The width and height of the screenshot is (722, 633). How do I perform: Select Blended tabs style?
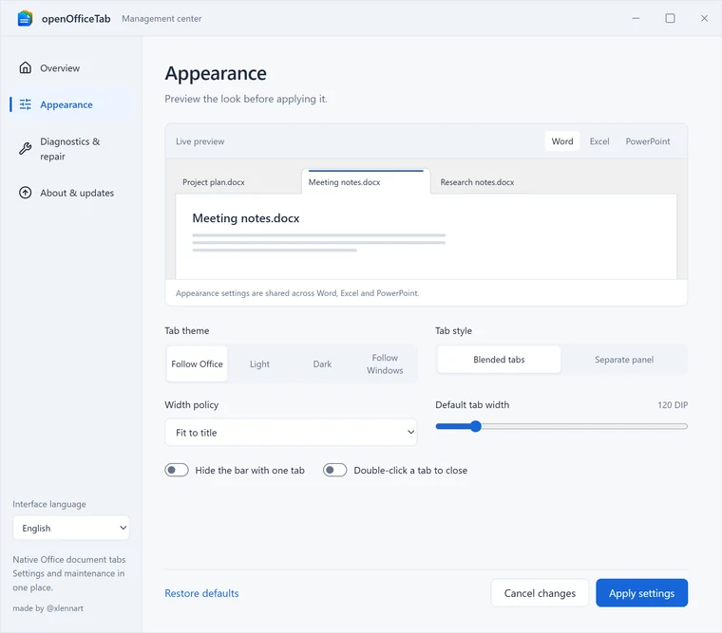click(x=499, y=360)
